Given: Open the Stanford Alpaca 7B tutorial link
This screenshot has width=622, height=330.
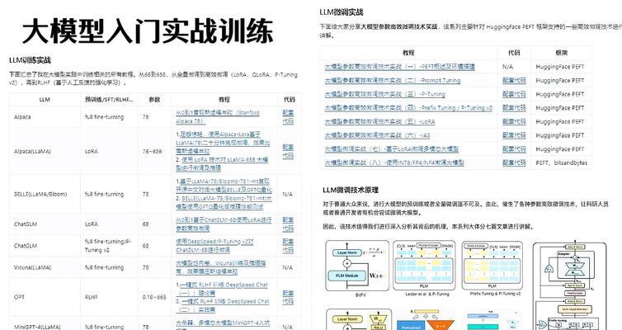Looking at the screenshot, I should (x=218, y=117).
